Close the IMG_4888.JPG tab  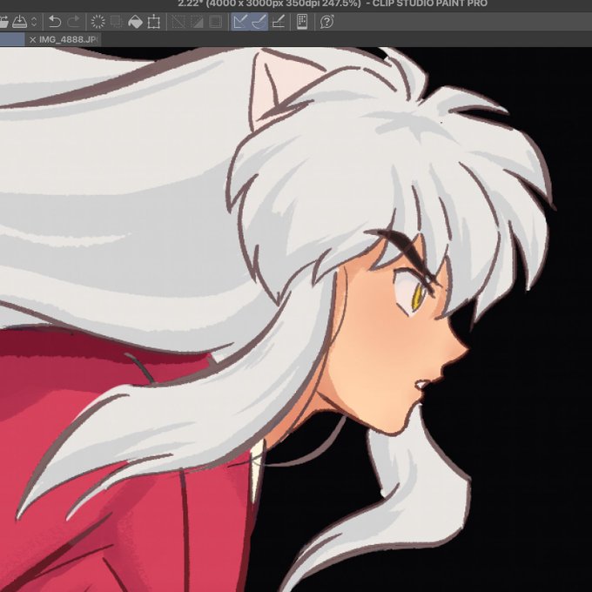33,40
